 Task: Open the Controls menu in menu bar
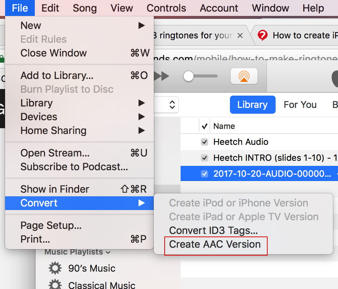pyautogui.click(x=166, y=8)
